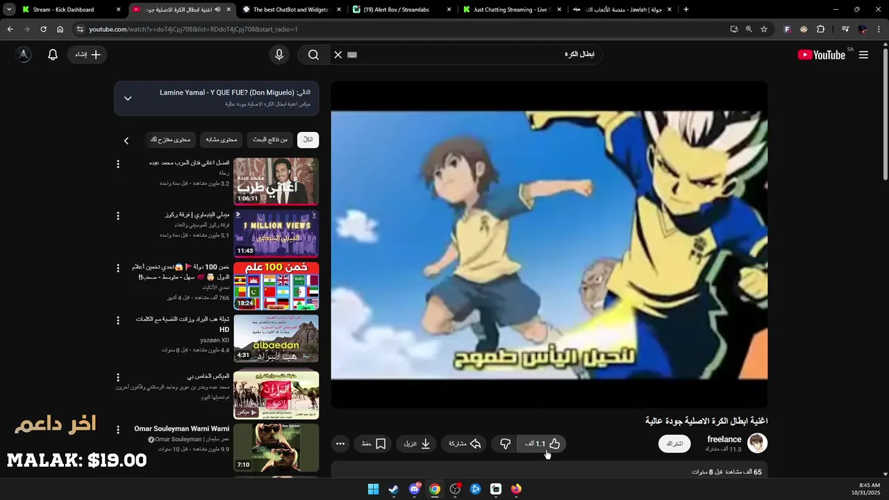Open the 'الميكس الخاص بي' mix thumbnail
Image resolution: width=889 pixels, height=500 pixels.
point(276,395)
